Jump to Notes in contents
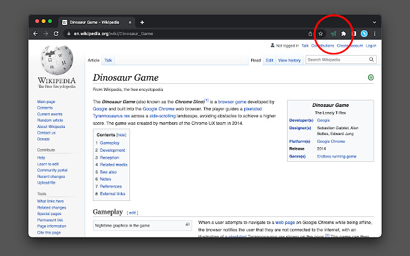410x256 pixels. point(105,179)
